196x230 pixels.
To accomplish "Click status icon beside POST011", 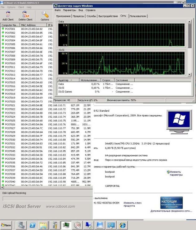I will tap(3, 67).
